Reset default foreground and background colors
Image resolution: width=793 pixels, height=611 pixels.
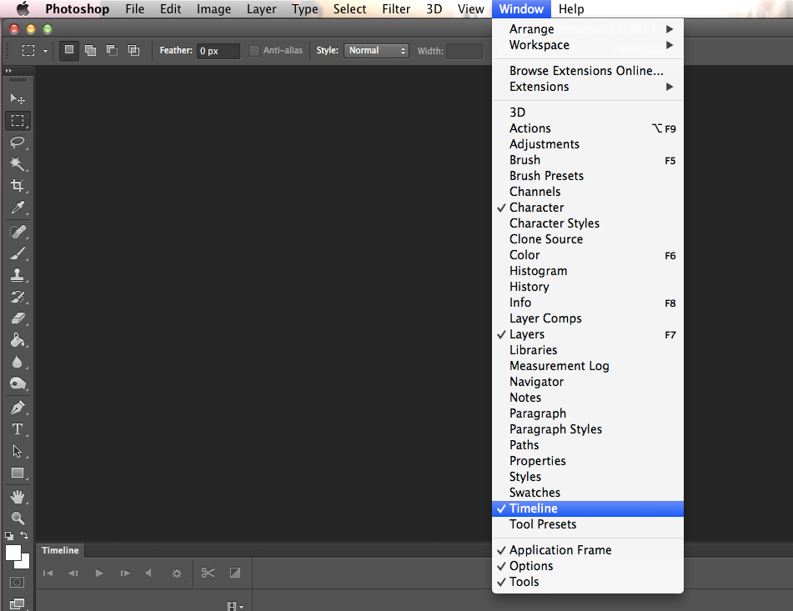[x=9, y=536]
